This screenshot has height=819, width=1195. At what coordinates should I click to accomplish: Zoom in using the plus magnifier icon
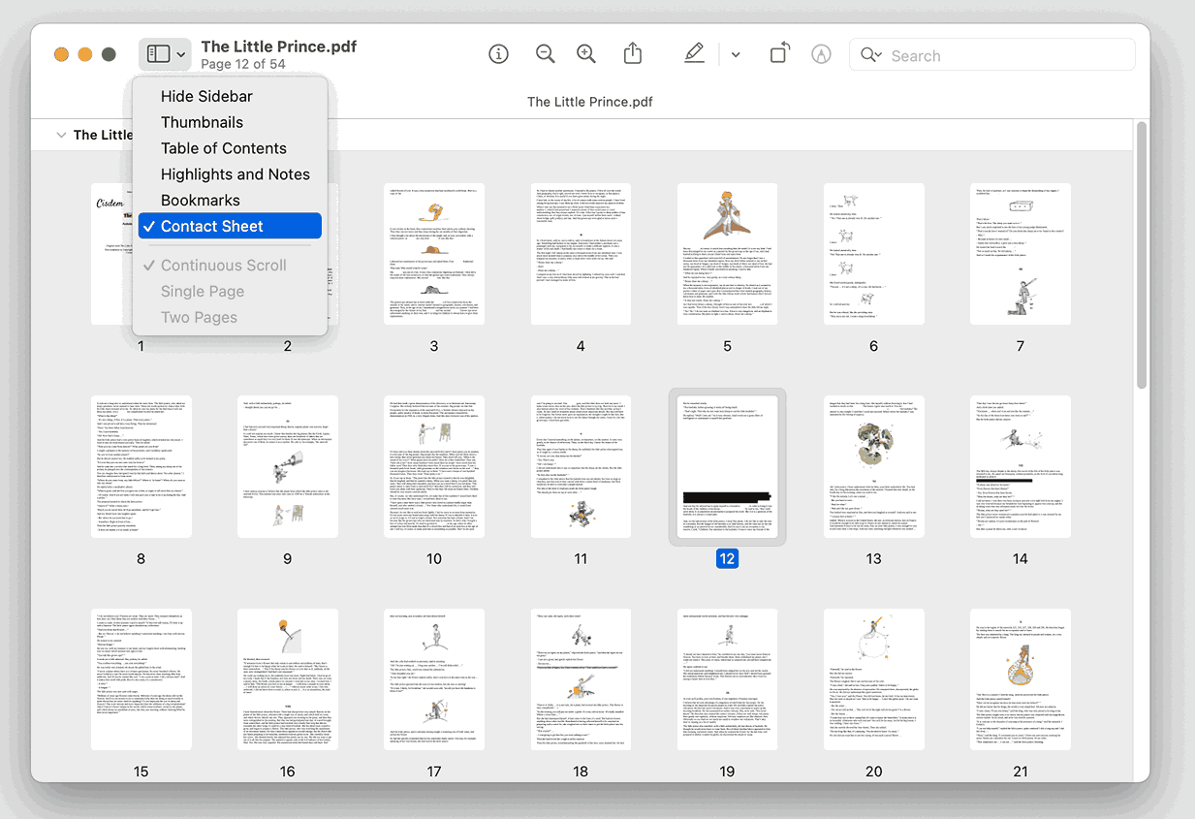click(585, 53)
